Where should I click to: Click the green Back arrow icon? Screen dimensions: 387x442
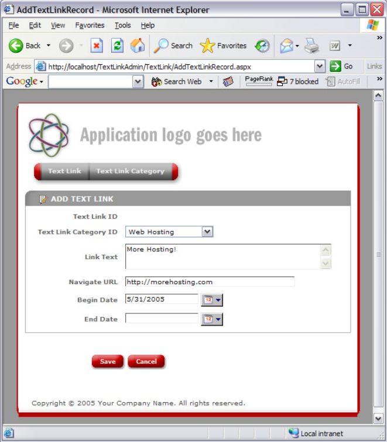[16, 46]
